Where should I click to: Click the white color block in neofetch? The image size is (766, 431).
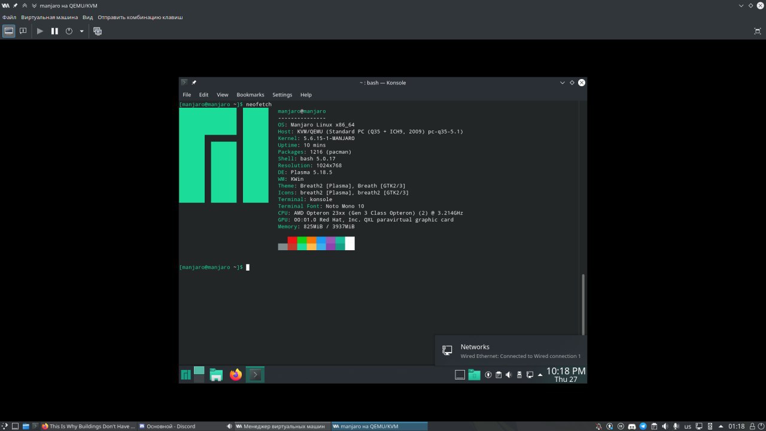[x=349, y=243]
